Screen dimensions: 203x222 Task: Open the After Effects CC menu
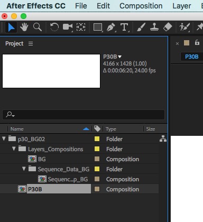coord(36,6)
